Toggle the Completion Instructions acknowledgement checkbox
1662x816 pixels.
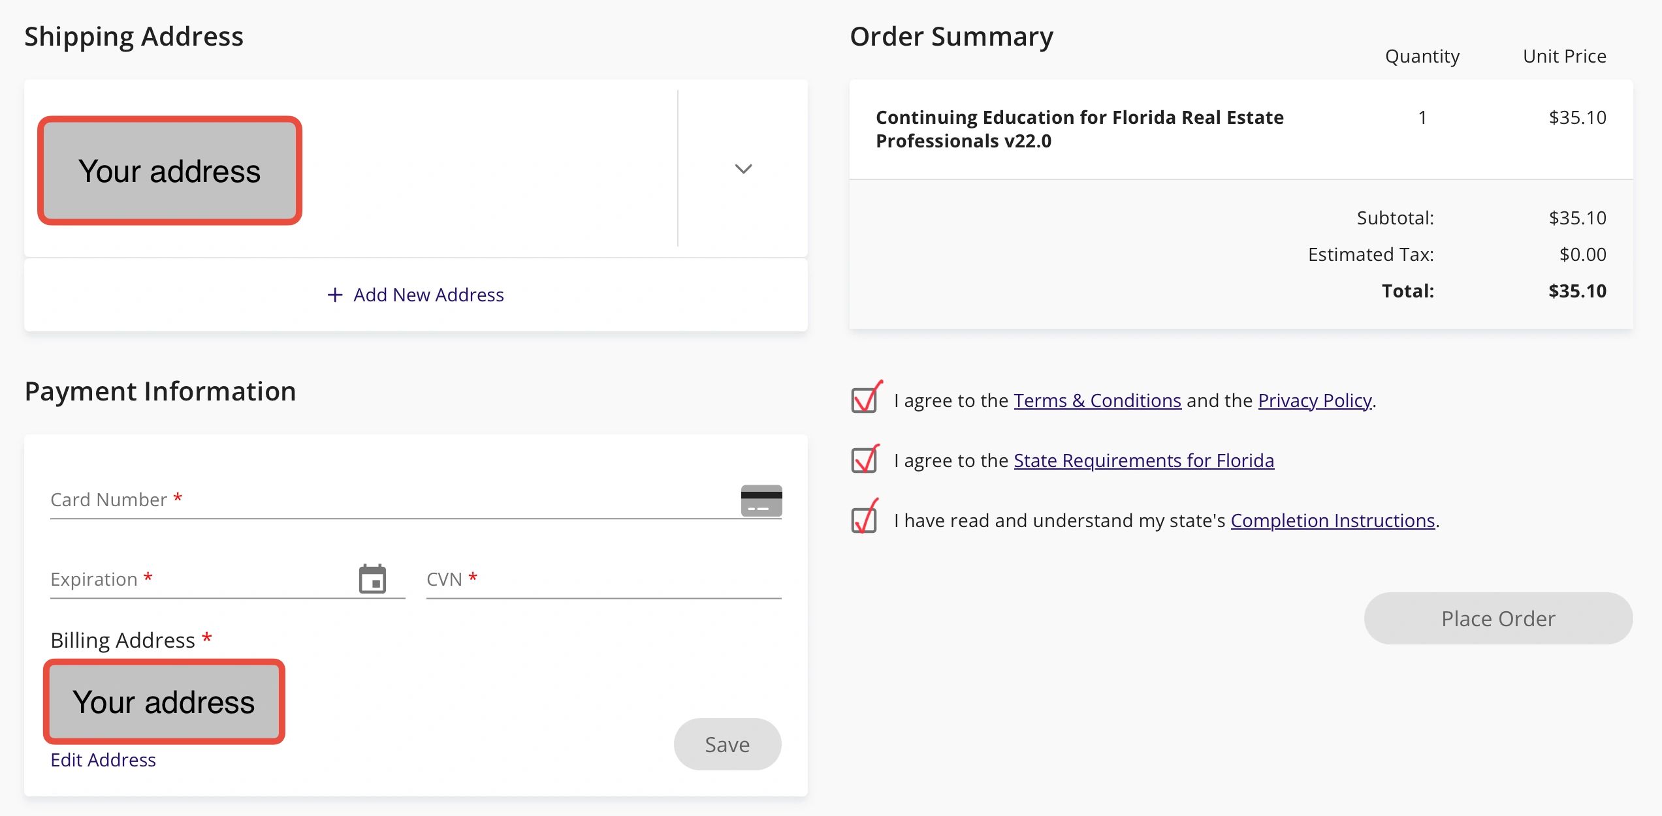point(864,520)
